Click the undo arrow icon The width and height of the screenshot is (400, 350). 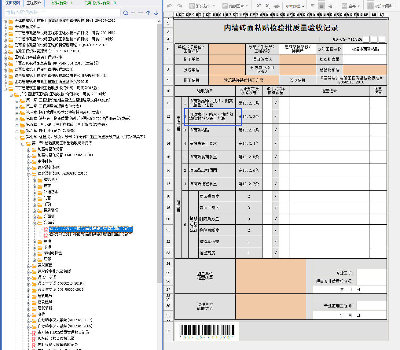pyautogui.click(x=170, y=6)
